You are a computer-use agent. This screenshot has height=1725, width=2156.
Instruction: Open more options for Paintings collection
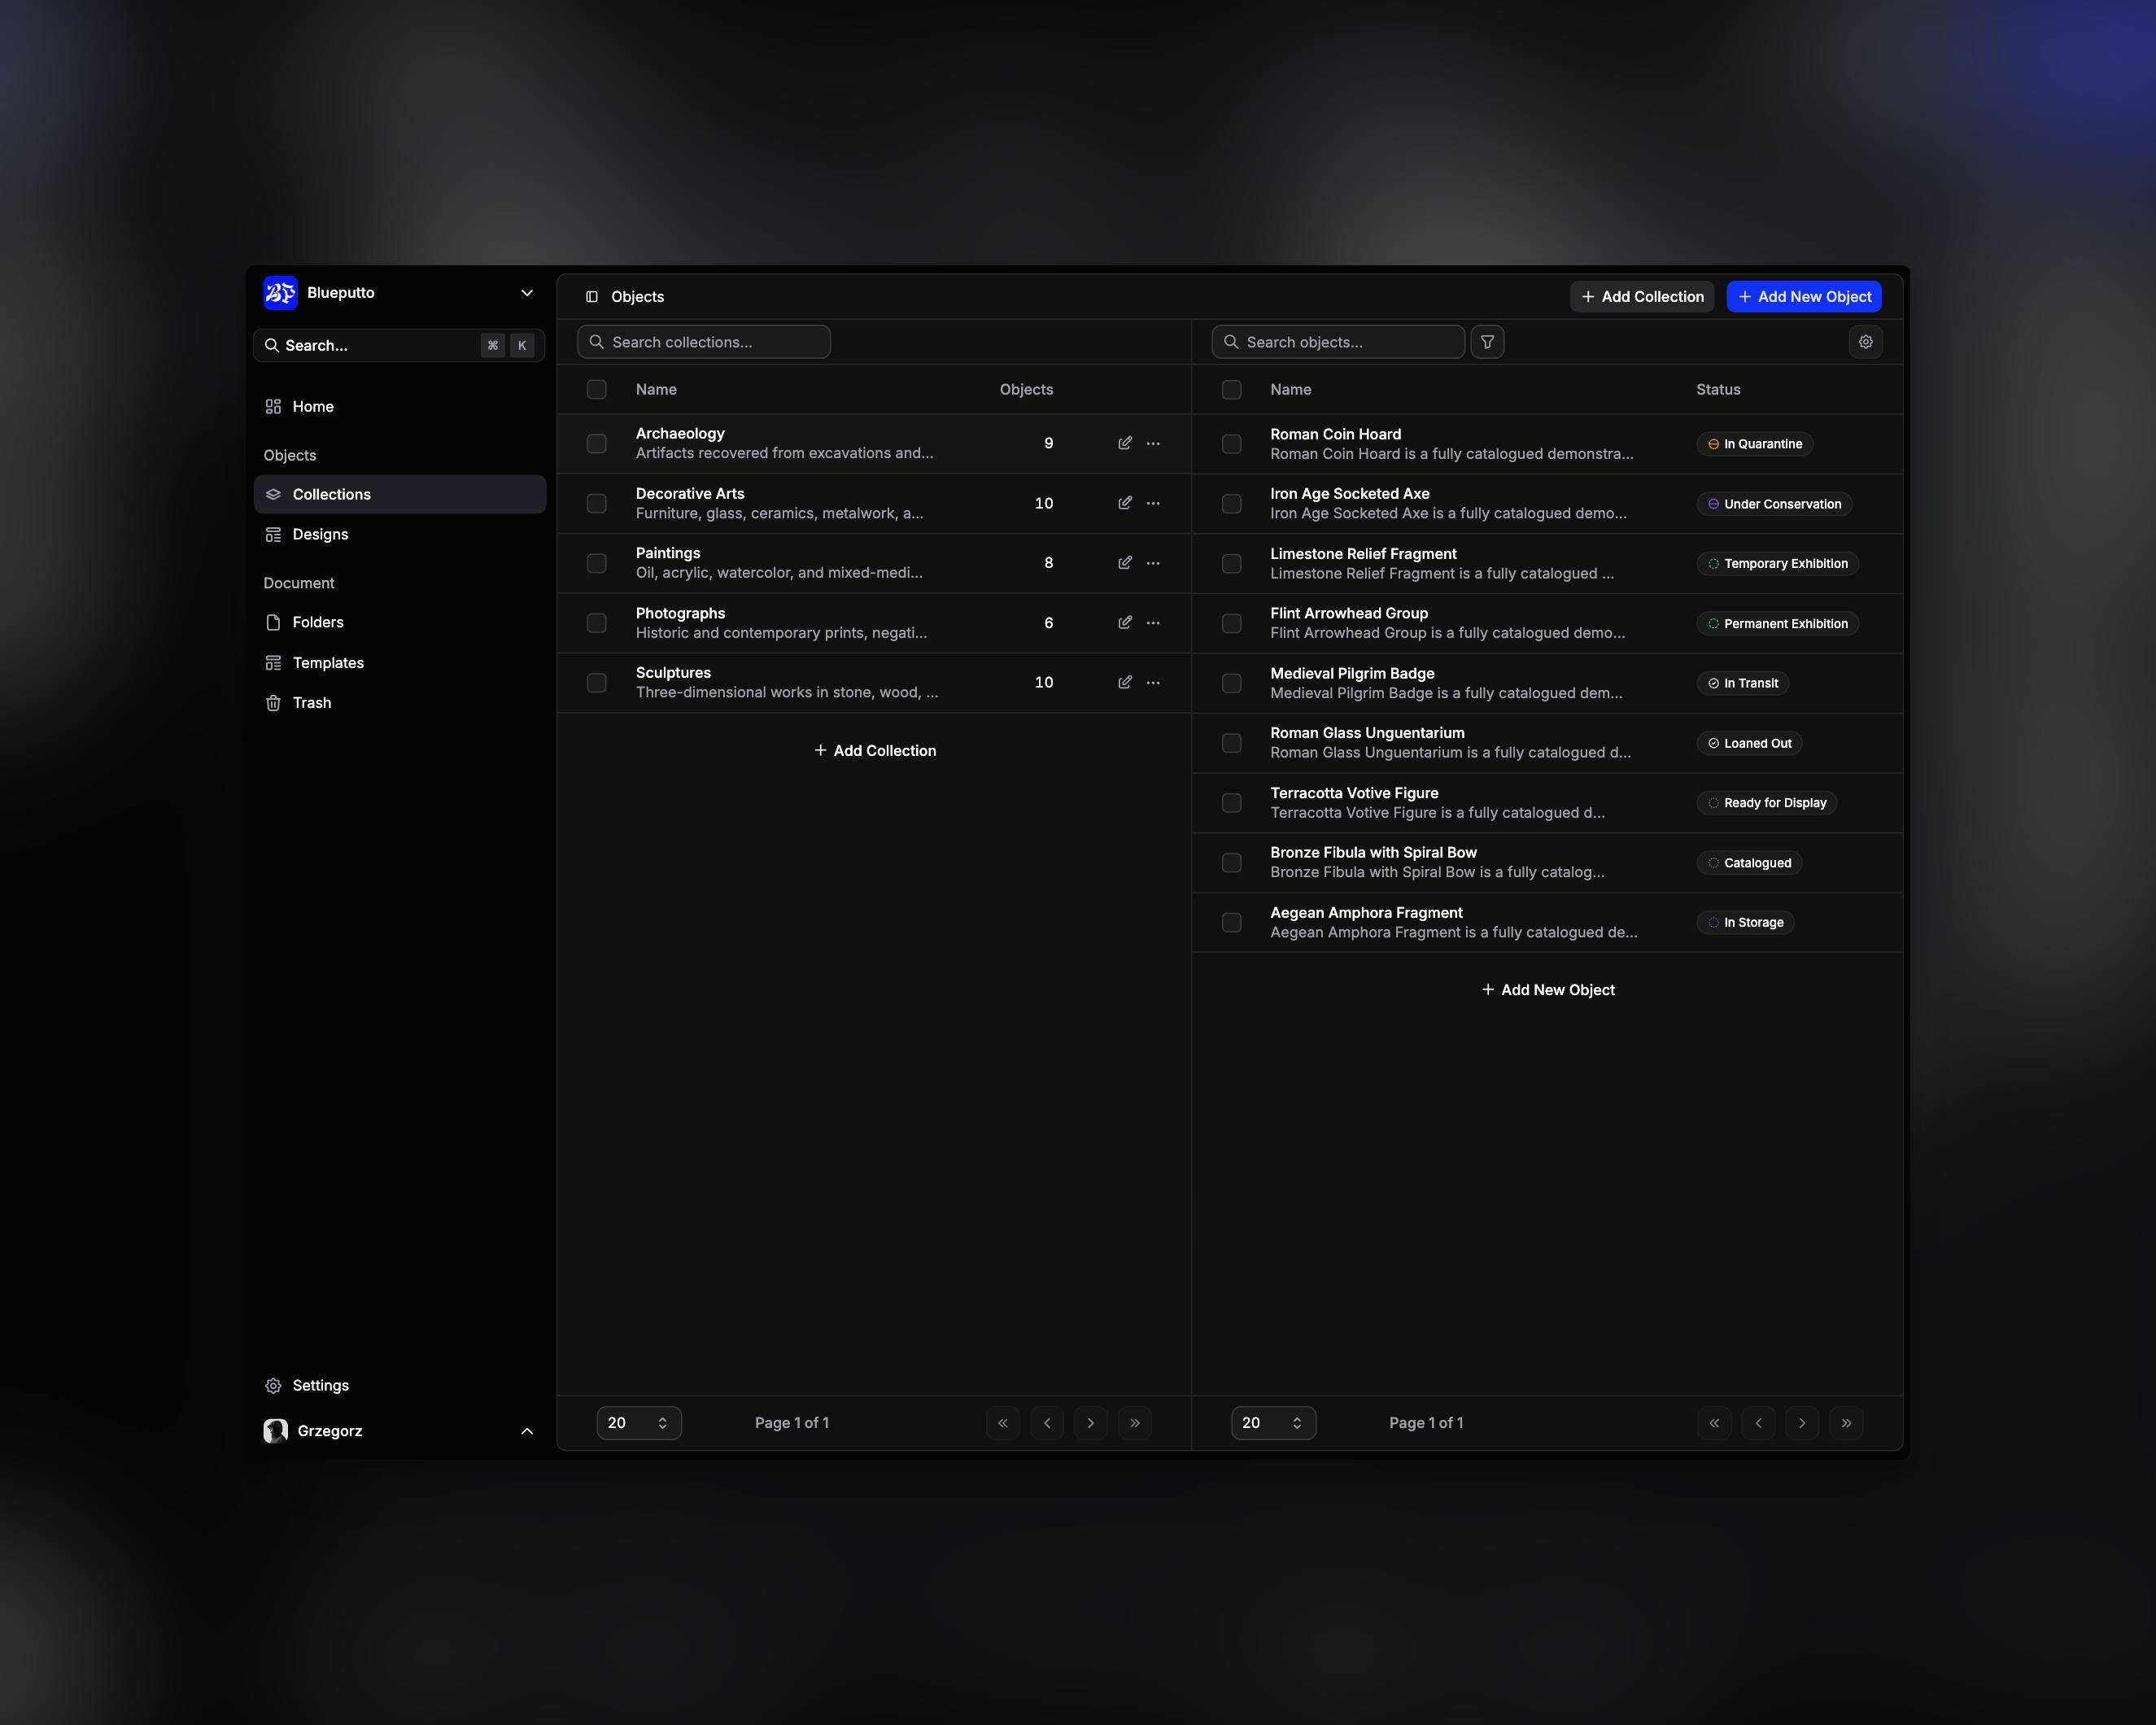(x=1153, y=563)
